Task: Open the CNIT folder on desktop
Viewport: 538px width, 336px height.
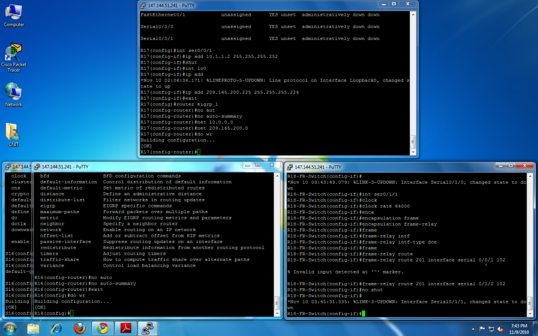Action: tap(14, 132)
